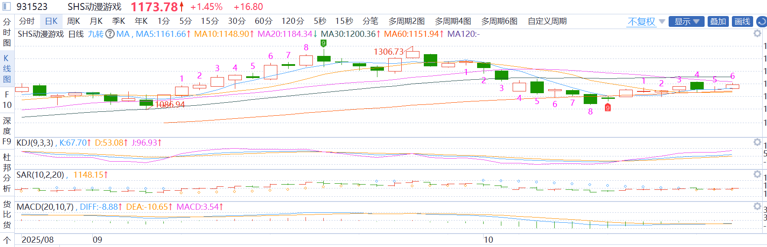Click the MA10:1148.90 value
Screen dimensions: 767x247
pyautogui.click(x=224, y=34)
